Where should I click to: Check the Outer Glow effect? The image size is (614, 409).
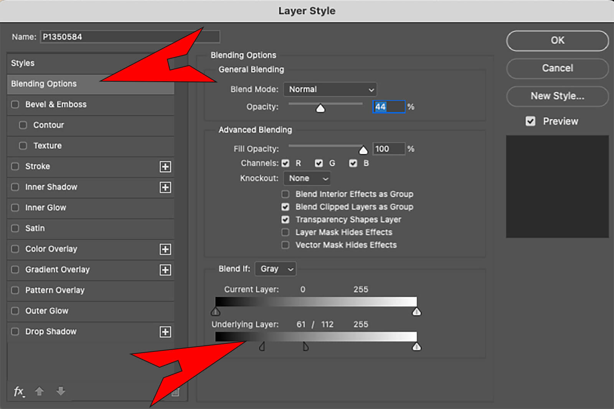(x=15, y=311)
